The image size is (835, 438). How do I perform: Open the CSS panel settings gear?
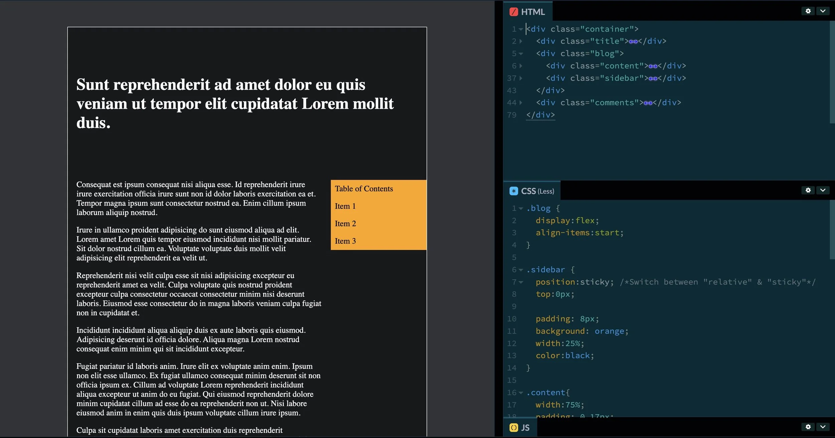[808, 190]
